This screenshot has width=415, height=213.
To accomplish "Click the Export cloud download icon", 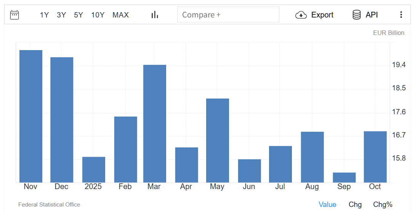I will (x=301, y=15).
